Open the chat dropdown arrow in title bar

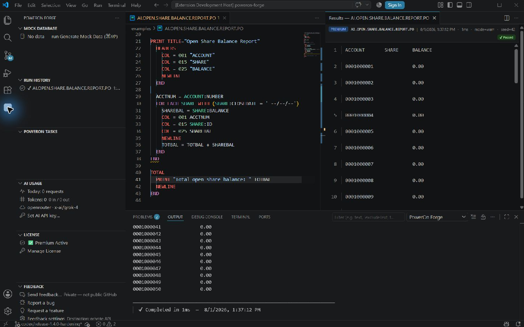point(367,5)
